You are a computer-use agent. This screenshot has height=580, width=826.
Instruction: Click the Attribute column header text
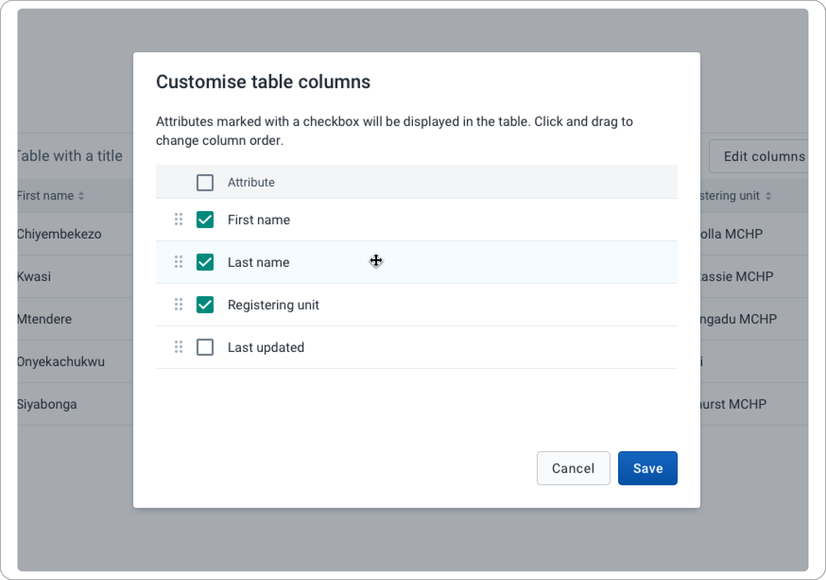251,182
